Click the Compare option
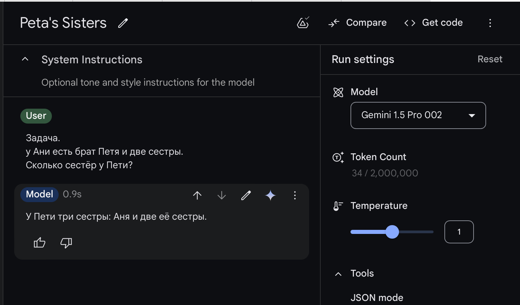 tap(358, 23)
